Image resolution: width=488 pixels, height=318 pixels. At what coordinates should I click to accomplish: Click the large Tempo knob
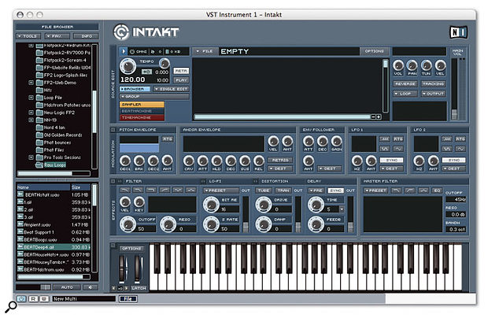point(128,66)
